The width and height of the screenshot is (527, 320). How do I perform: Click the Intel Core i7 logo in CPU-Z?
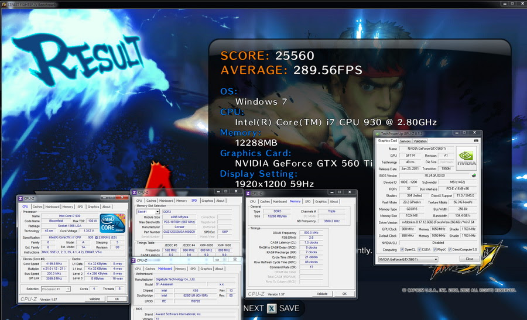click(112, 223)
